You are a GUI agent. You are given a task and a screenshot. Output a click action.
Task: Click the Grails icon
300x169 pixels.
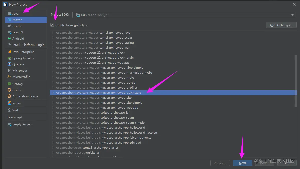[x=9, y=90]
